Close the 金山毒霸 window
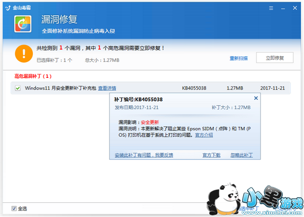The image size is (304, 217). click(x=295, y=8)
